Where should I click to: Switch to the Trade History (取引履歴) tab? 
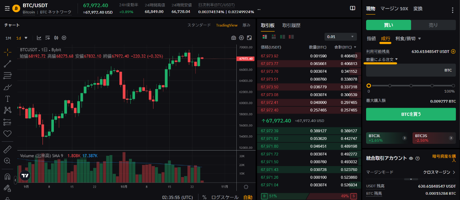(291, 25)
